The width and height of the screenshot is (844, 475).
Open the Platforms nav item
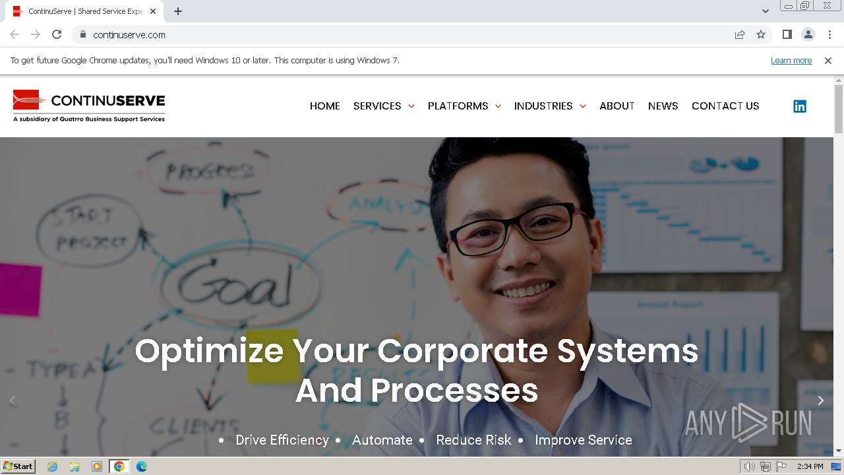458,106
